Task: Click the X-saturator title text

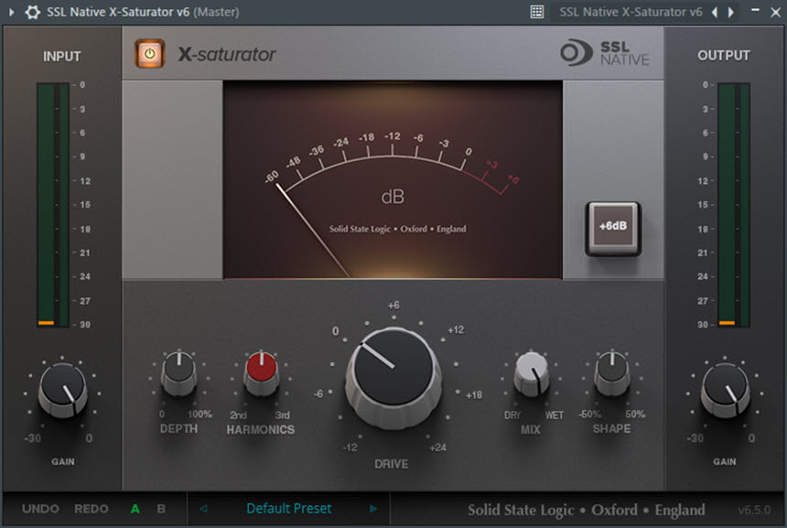Action: point(227,54)
